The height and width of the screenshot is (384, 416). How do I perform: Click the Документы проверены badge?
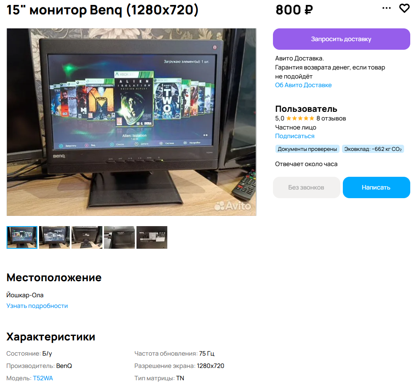tap(307, 149)
